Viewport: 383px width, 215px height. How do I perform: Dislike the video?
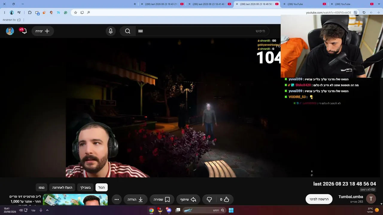[209, 199]
